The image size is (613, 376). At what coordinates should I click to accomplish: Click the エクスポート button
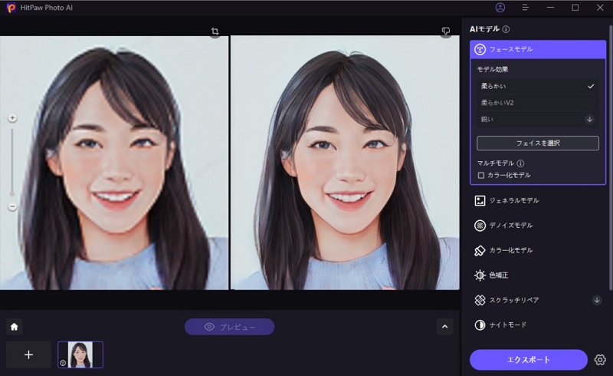tap(529, 359)
